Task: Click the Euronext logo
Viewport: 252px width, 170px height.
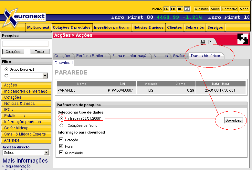Action: 24,18
